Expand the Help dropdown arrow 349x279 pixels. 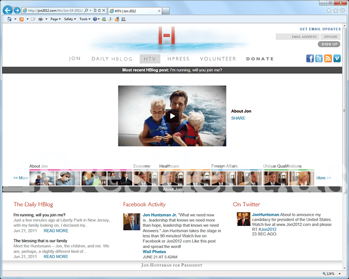click(x=98, y=19)
